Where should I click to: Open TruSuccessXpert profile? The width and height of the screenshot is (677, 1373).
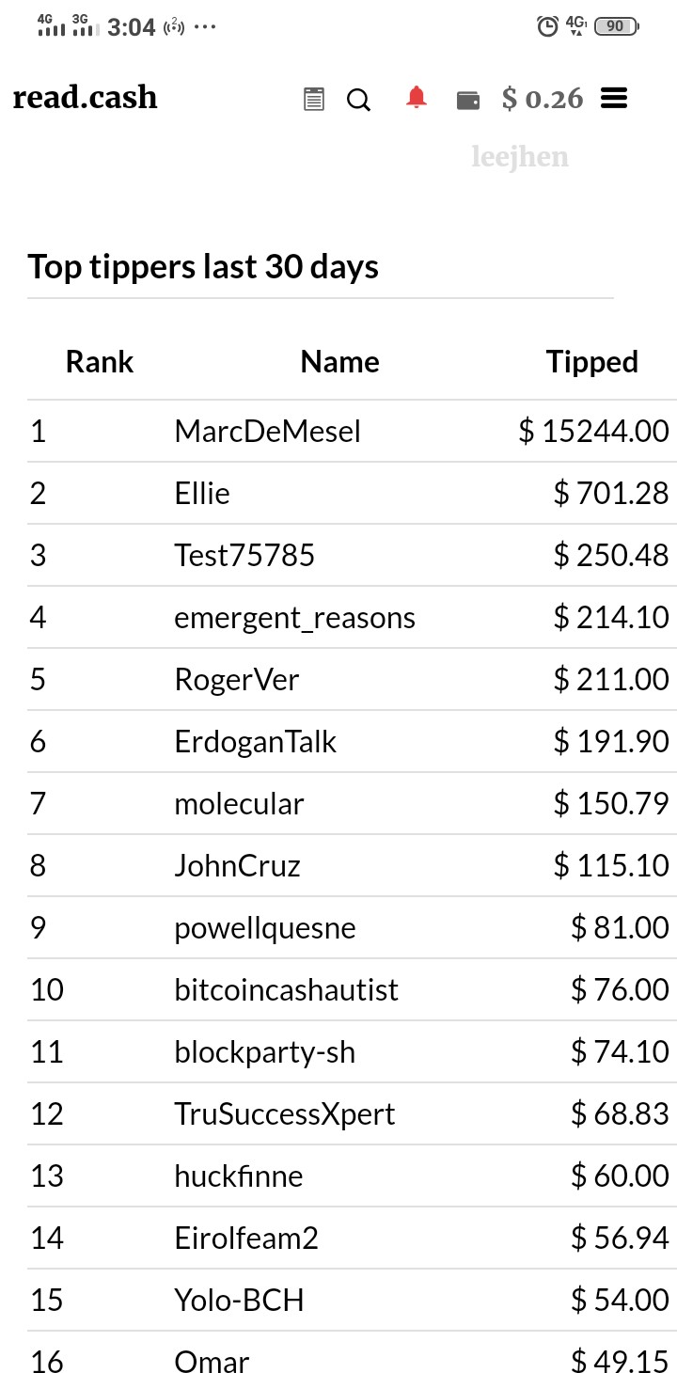[285, 1114]
